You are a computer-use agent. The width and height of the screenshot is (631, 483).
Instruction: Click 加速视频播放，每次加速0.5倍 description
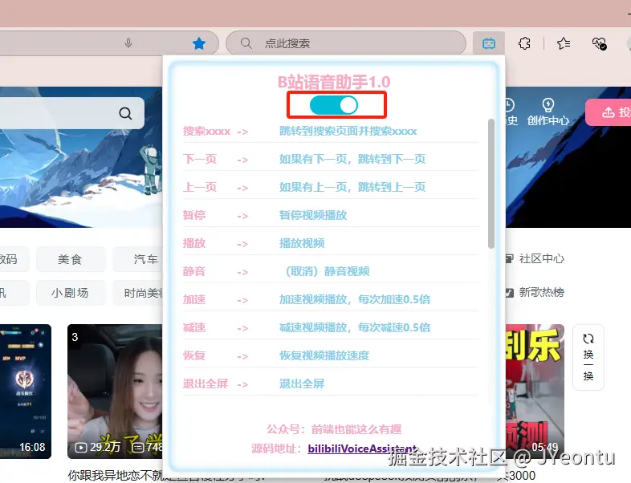pos(355,299)
